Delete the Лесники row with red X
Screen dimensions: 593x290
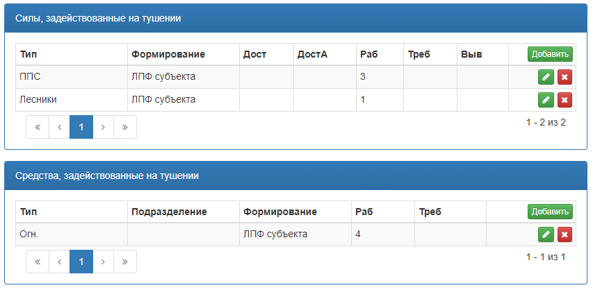564,100
